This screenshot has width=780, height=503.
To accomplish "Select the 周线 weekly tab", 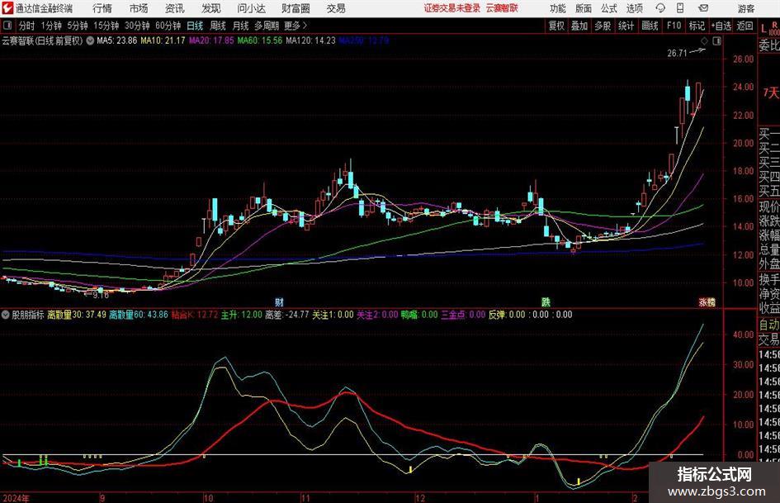I will (217, 26).
